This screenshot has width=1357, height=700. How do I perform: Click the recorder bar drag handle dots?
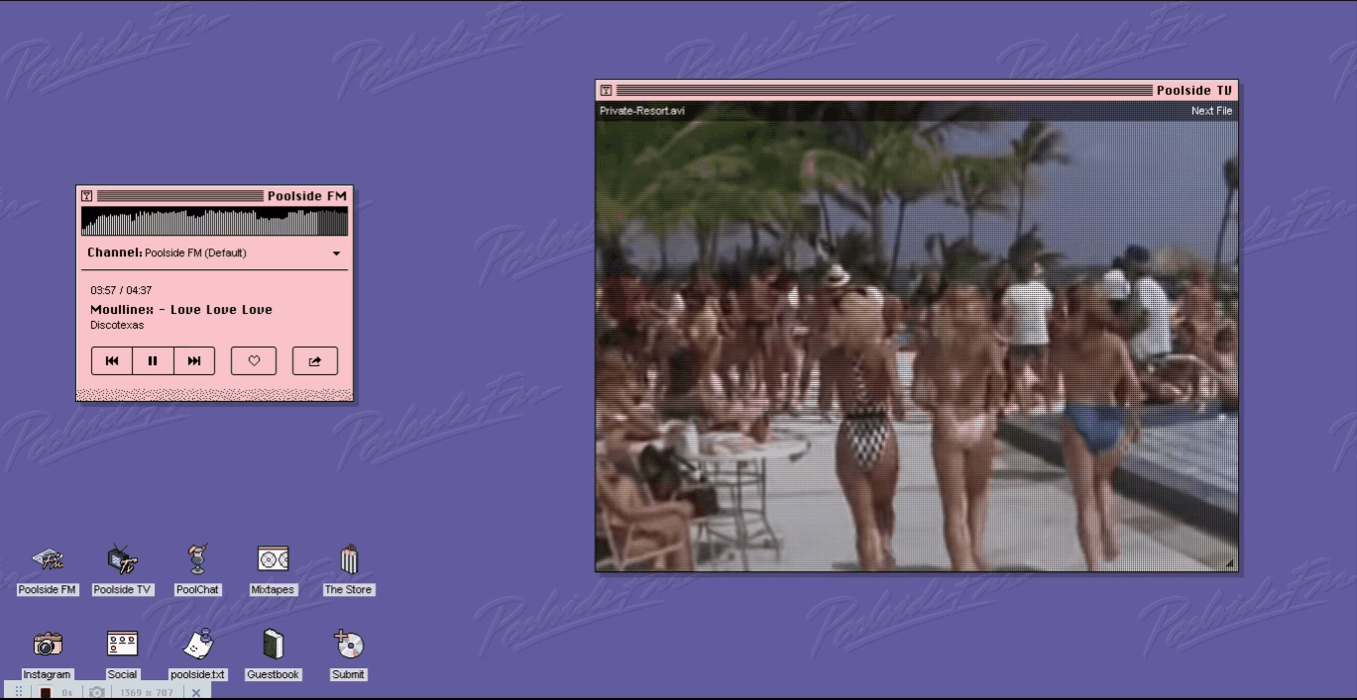[x=19, y=691]
